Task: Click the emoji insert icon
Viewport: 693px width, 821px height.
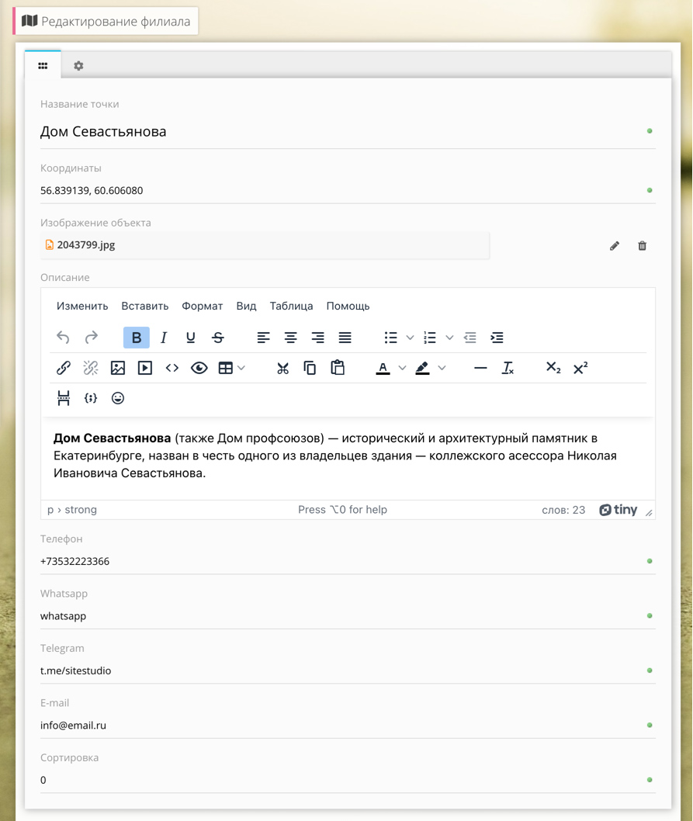Action: tap(118, 398)
